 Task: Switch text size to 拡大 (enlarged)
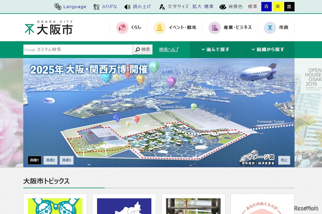click(x=196, y=7)
